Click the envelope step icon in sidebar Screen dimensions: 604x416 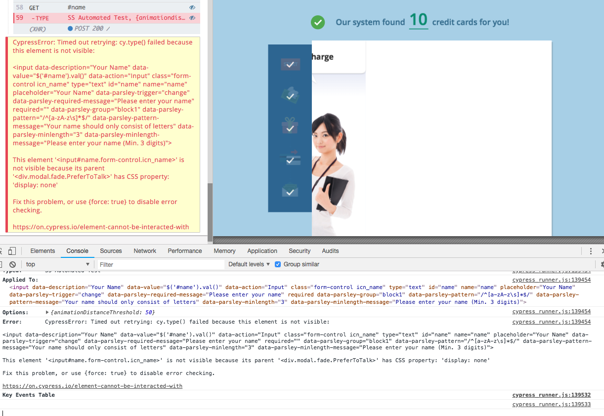(290, 190)
